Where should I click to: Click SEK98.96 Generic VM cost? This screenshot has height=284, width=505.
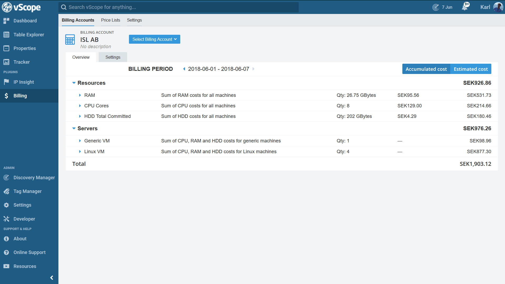(480, 141)
